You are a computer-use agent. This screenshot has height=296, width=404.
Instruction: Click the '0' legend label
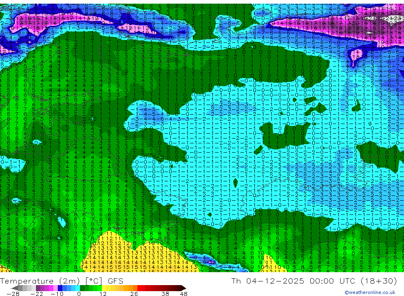pyautogui.click(x=79, y=294)
